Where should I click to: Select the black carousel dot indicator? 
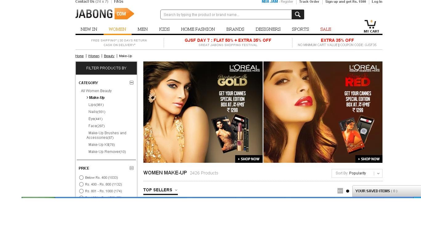click(347, 191)
